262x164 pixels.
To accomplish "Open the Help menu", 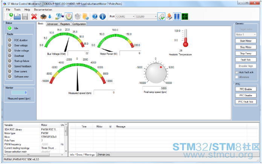I will (27, 9).
